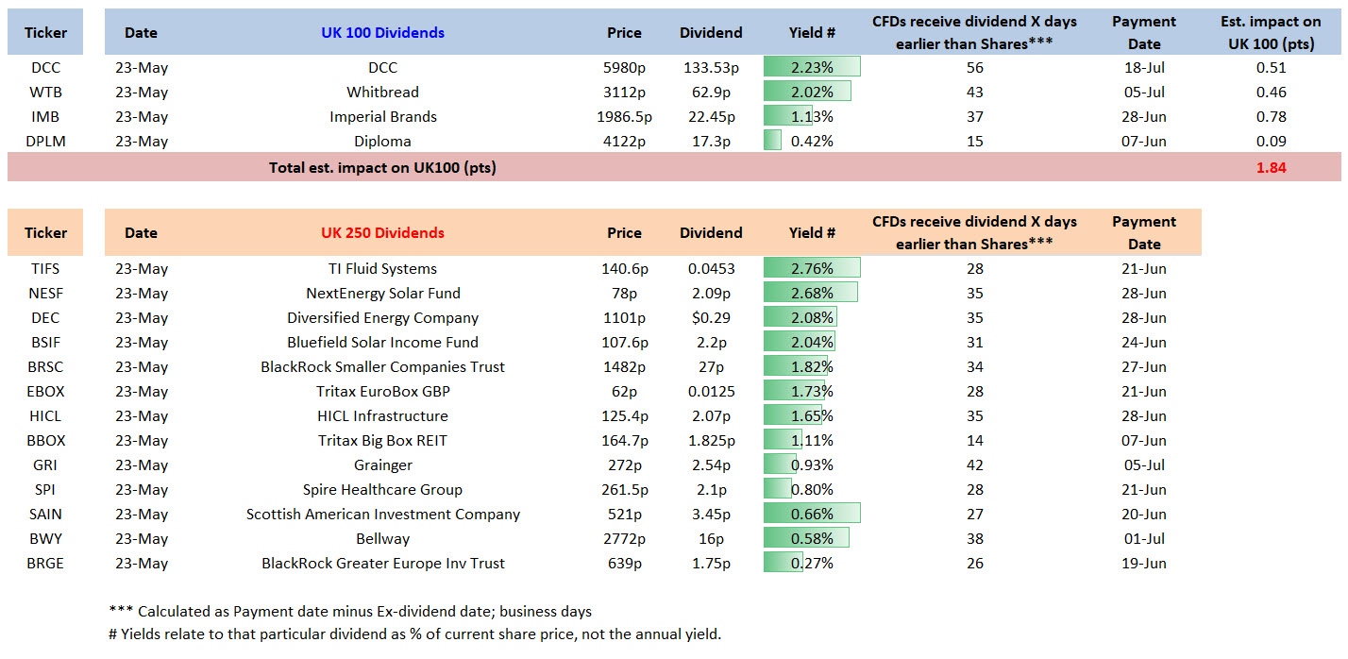1348x659 pixels.
Task: Click NextEnergy Solar Fund name
Action: point(382,293)
